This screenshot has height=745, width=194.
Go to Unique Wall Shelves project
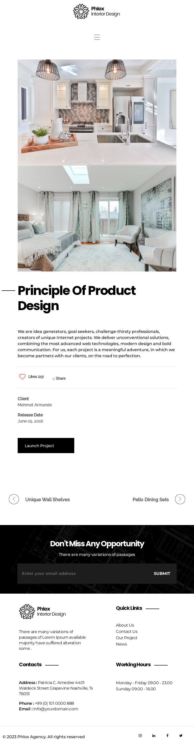click(47, 499)
